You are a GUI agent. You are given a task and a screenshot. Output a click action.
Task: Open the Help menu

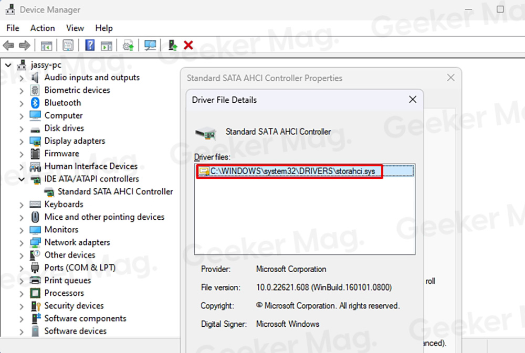tap(104, 28)
